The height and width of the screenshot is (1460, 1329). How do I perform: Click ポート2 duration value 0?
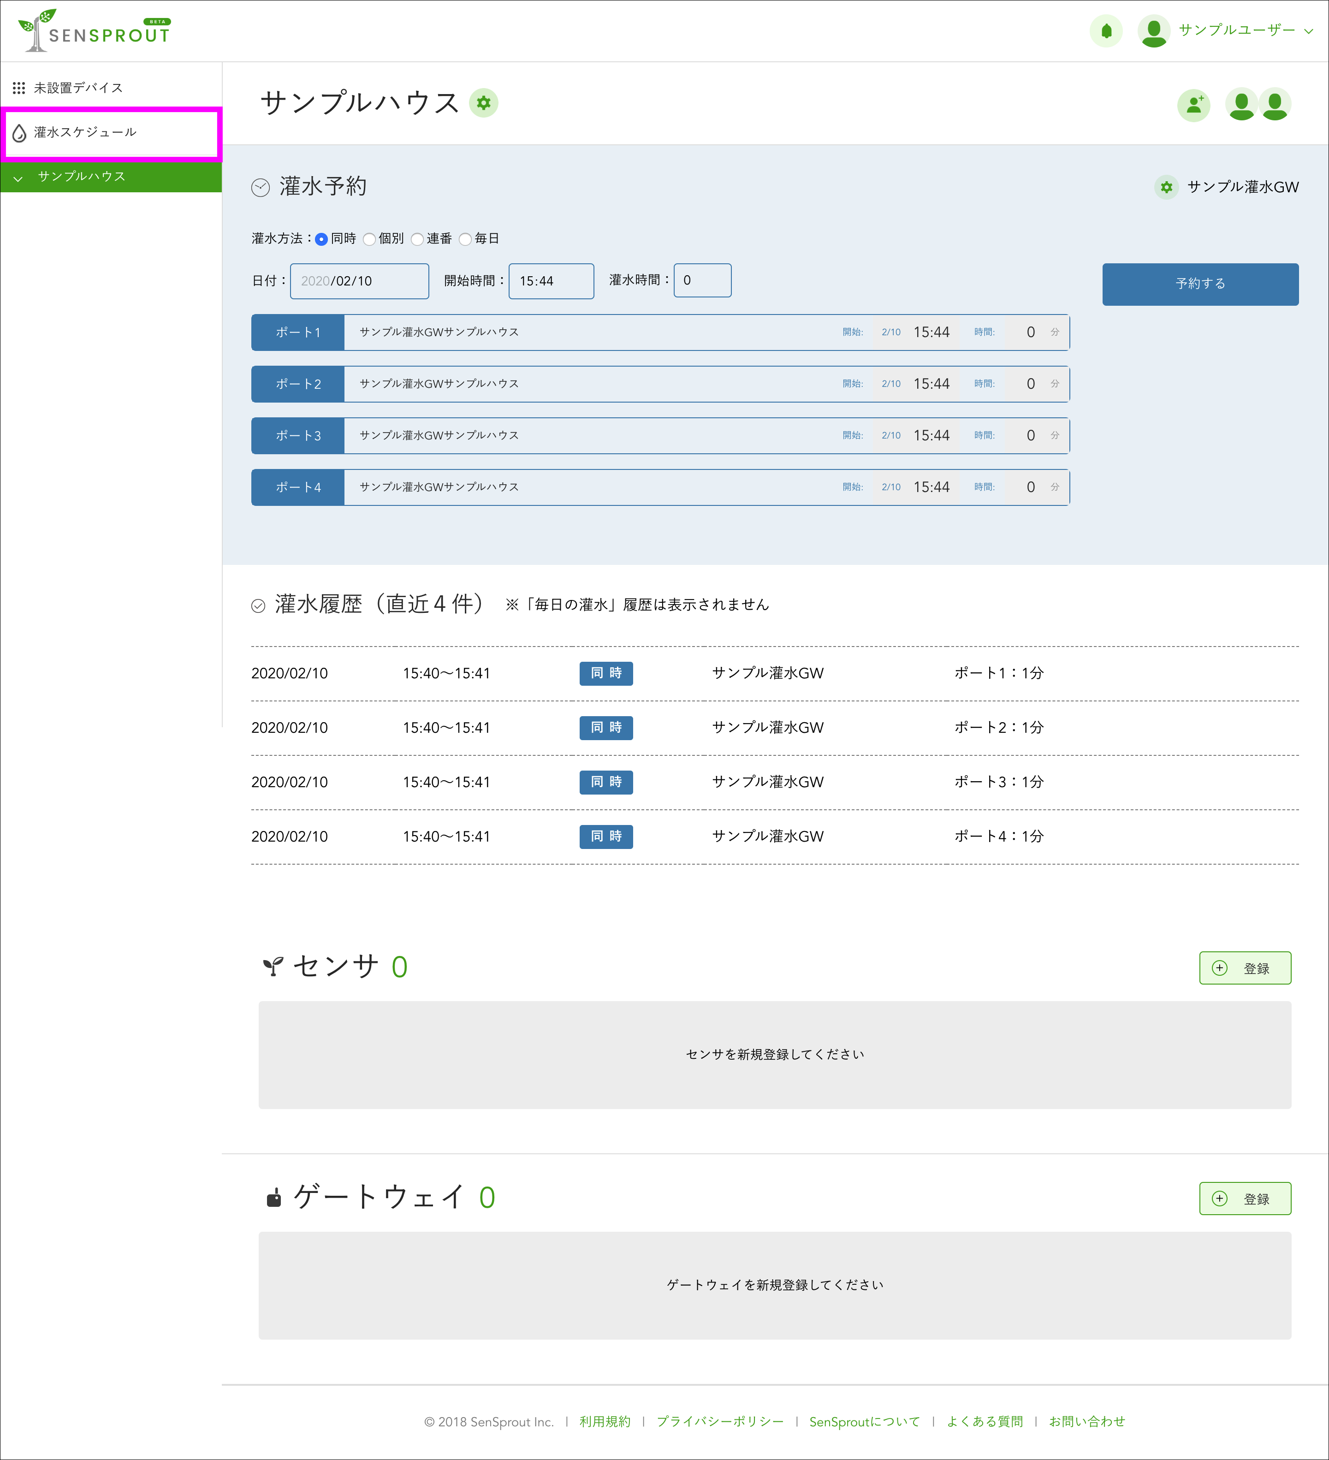(1031, 384)
